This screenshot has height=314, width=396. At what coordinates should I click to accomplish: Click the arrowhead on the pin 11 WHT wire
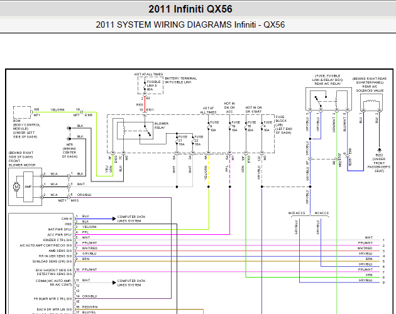pos(114,283)
